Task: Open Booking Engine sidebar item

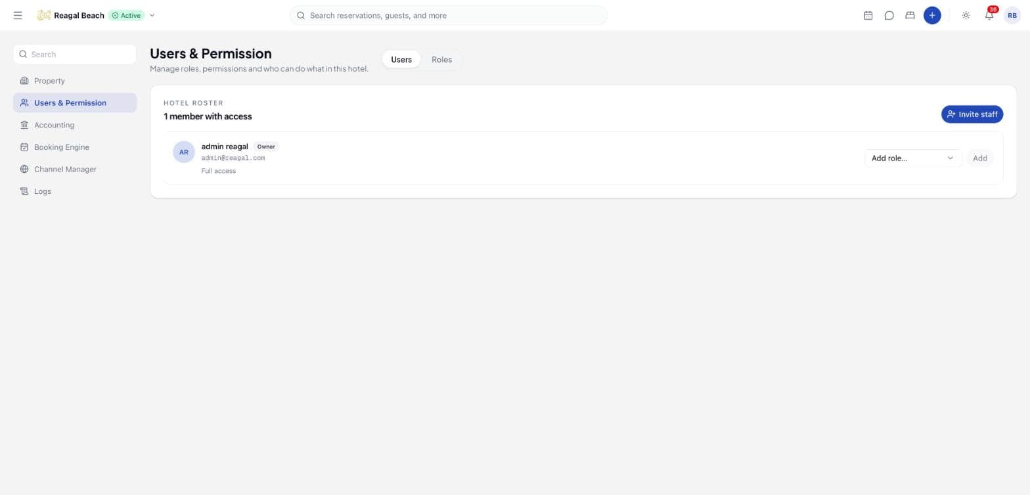Action: coord(75,147)
